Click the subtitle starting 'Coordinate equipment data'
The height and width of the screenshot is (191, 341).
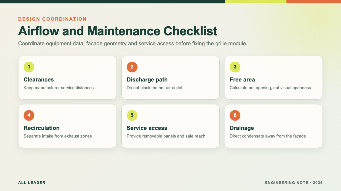133,44
